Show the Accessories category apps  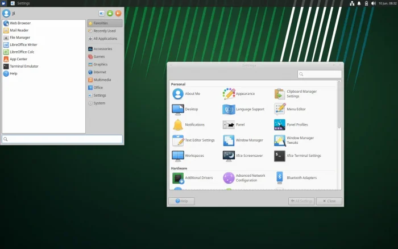105,49
